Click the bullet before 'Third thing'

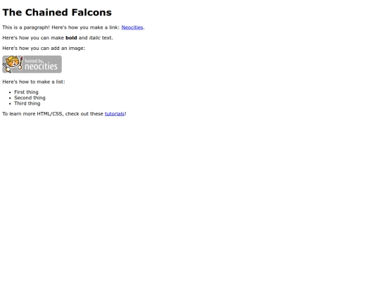coord(10,103)
